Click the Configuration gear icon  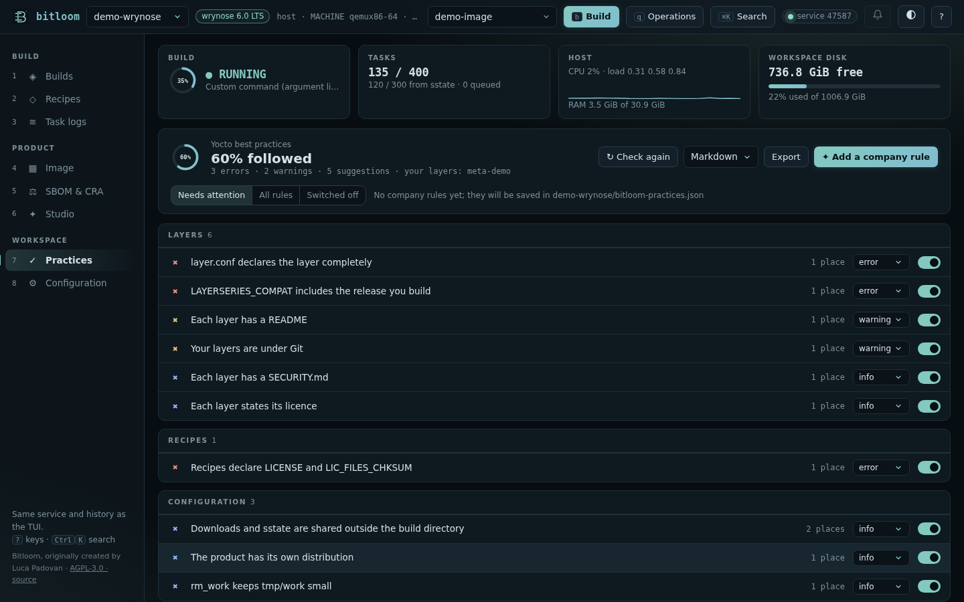coord(33,284)
